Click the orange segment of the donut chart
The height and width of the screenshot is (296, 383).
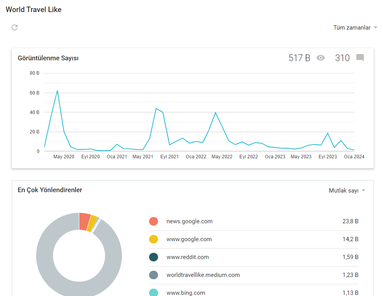coord(84,221)
